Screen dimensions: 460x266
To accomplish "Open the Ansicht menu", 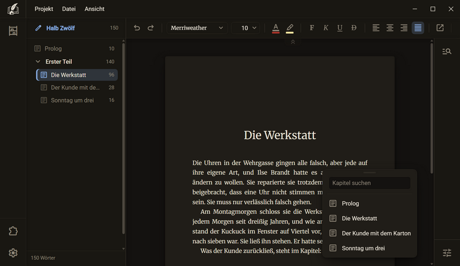I will (94, 9).
